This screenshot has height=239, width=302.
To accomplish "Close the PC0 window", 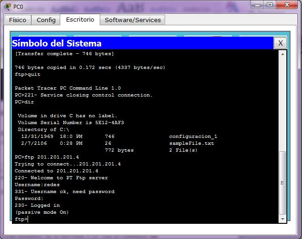I will tap(287, 5).
